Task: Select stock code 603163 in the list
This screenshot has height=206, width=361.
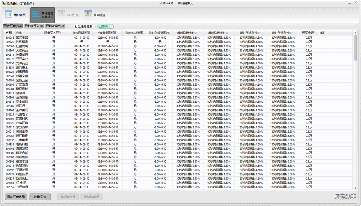Action: pos(10,110)
